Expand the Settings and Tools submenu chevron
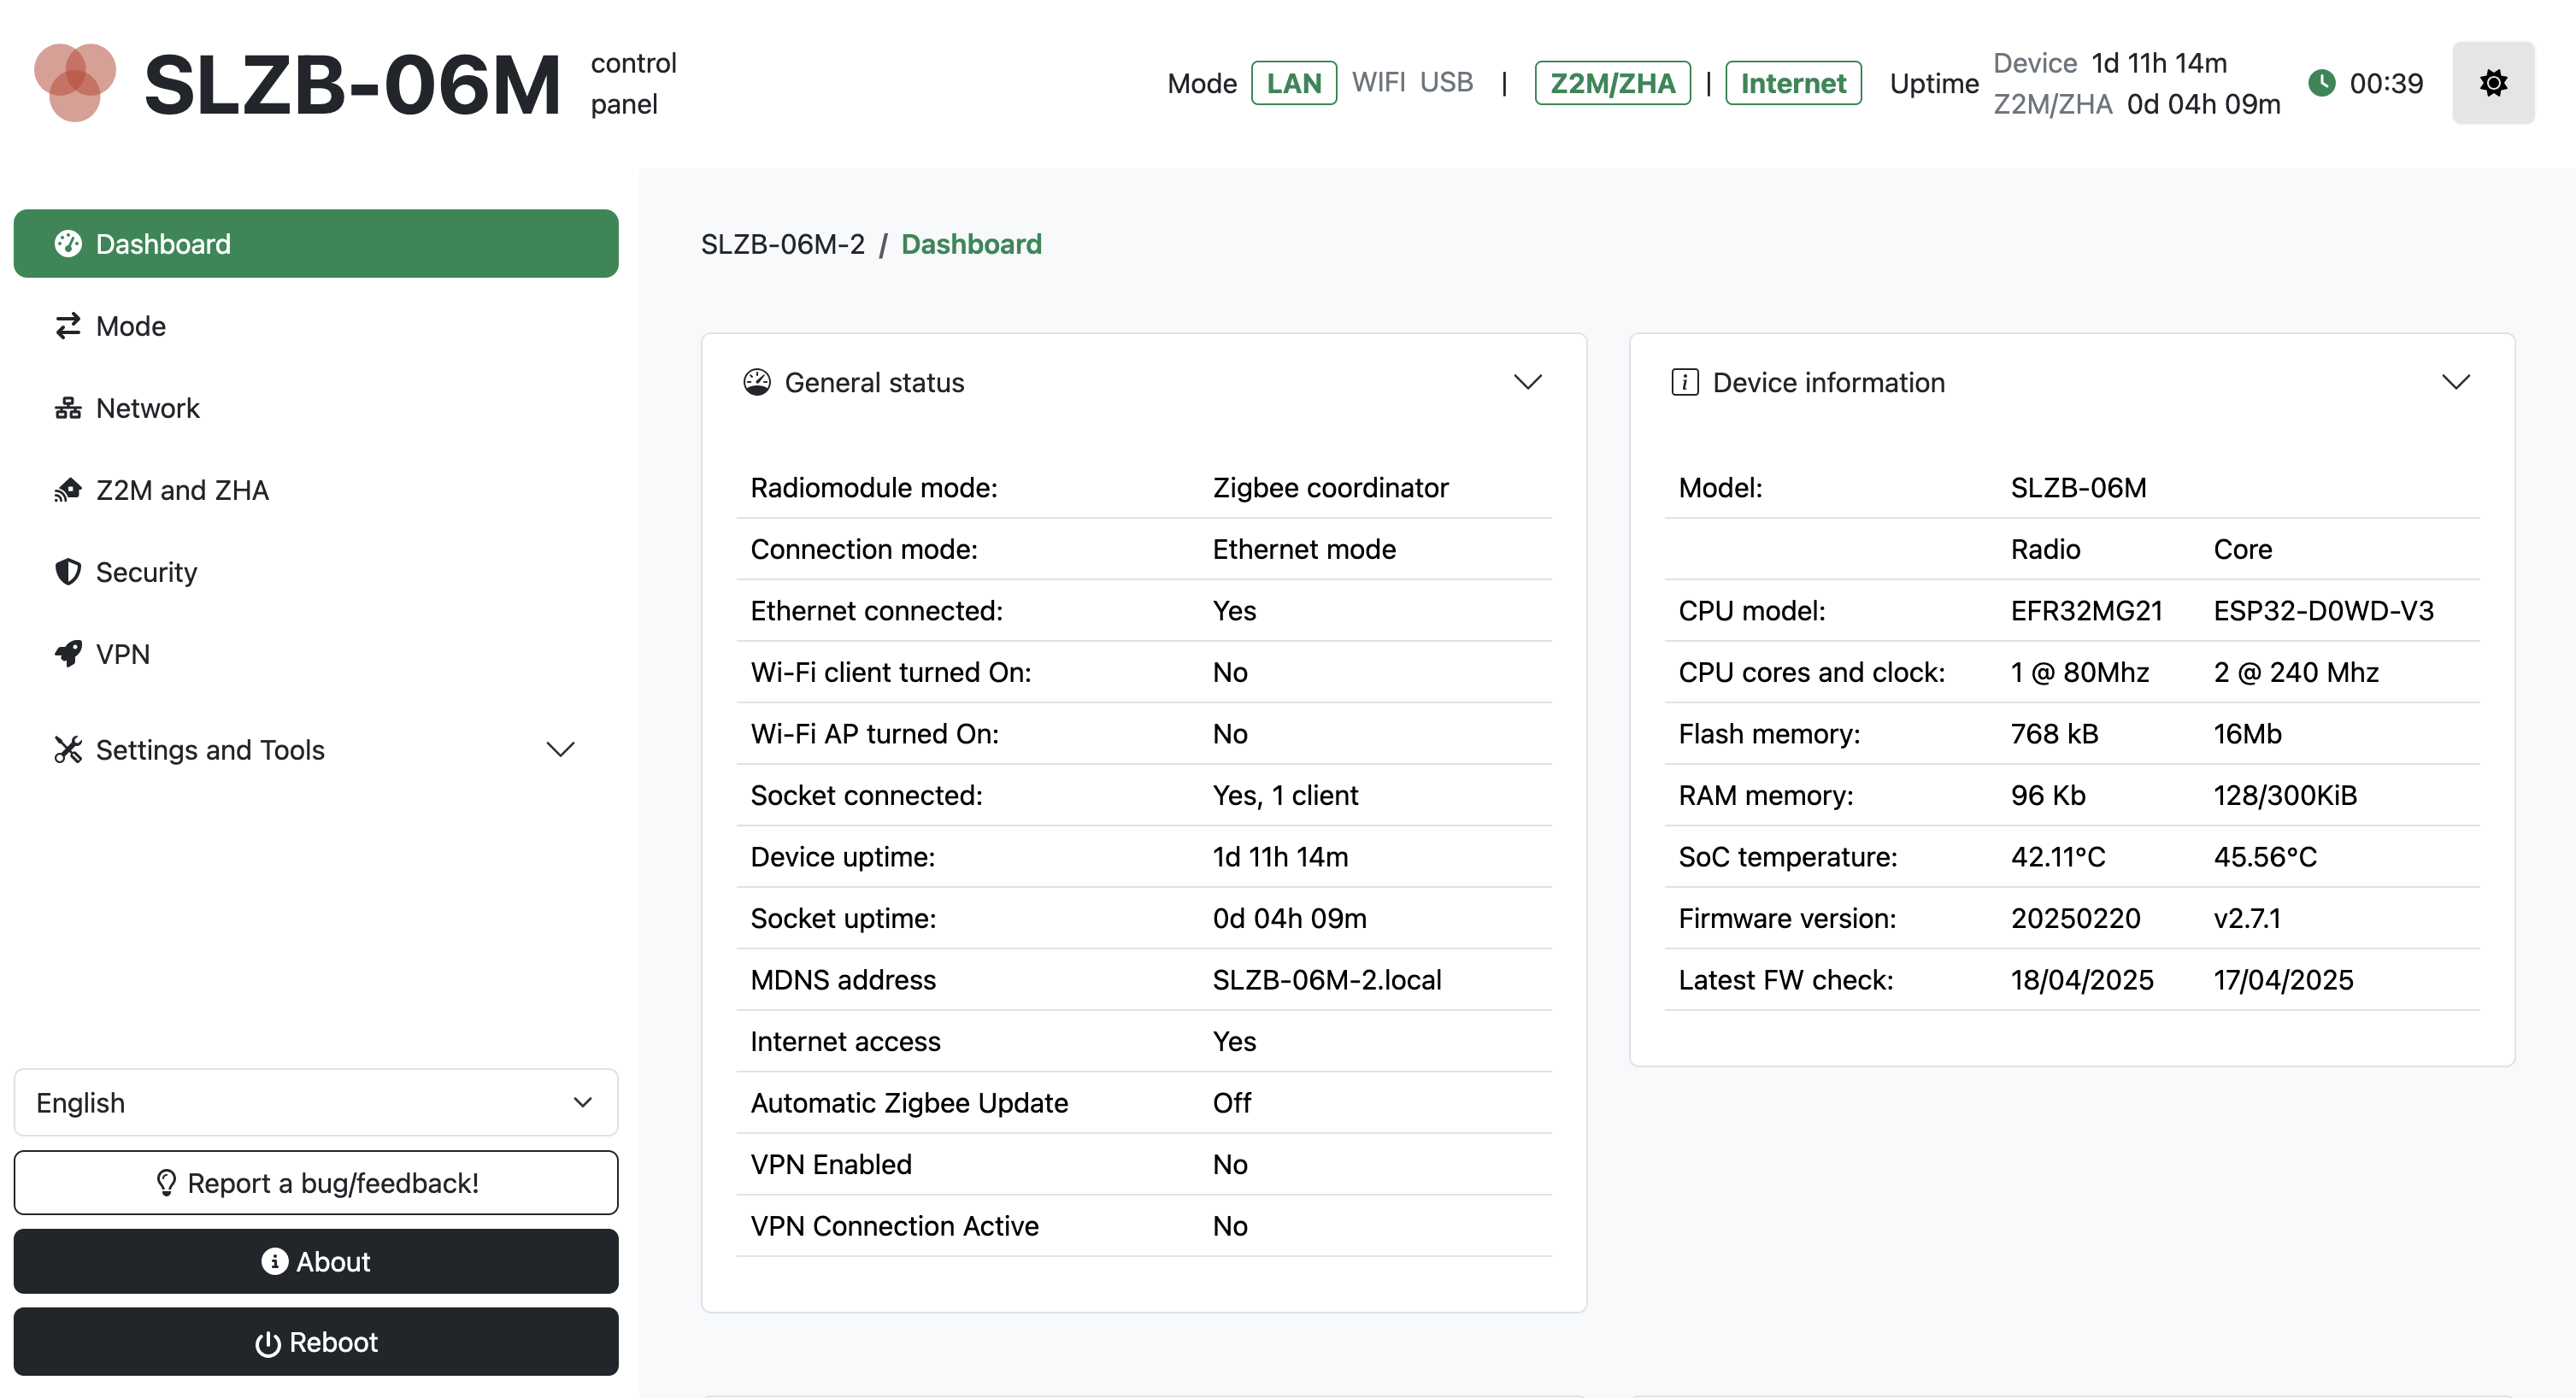Image resolution: width=2576 pixels, height=1398 pixels. point(561,750)
